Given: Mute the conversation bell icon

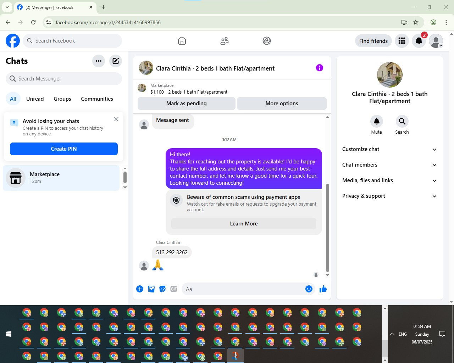Looking at the screenshot, I should pyautogui.click(x=377, y=121).
